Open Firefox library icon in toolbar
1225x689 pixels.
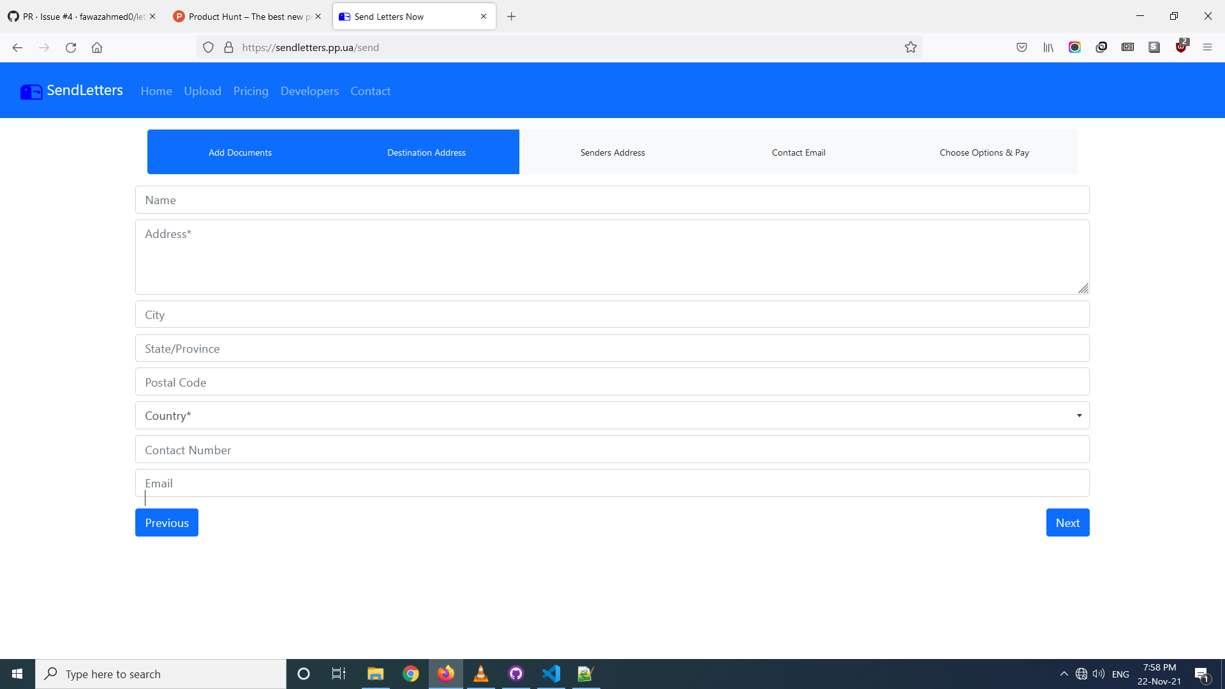[x=1048, y=47]
